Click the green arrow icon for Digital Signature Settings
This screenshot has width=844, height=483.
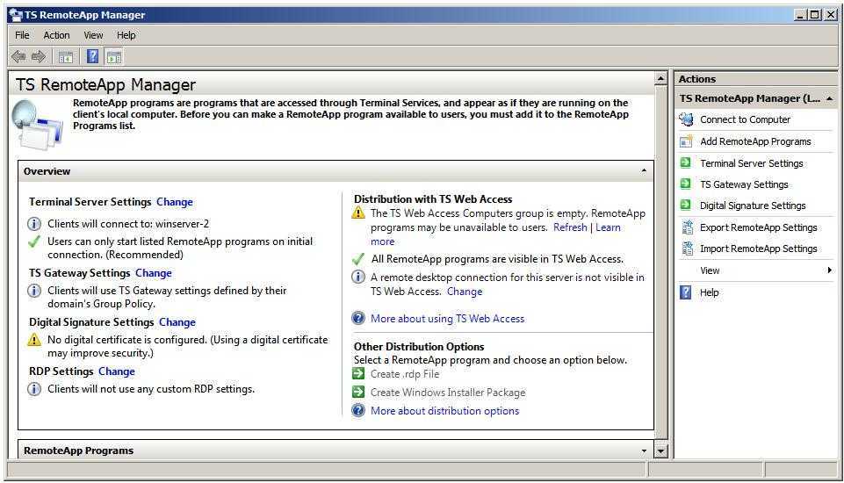coord(685,205)
